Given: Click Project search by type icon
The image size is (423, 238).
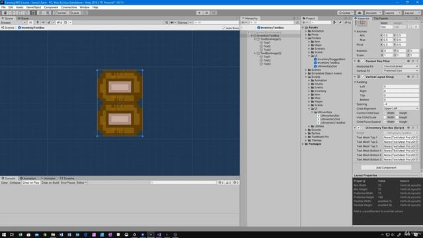Looking at the screenshot, I should [x=335, y=22].
